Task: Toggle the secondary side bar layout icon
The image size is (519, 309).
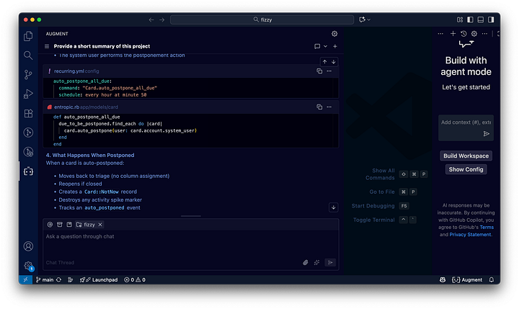Action: (491, 20)
